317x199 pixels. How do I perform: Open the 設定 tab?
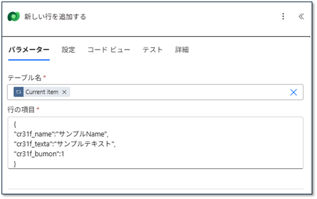tap(69, 50)
